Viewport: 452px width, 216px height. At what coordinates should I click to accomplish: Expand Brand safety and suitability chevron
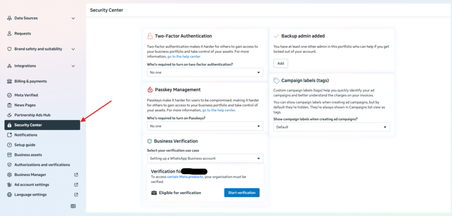coord(73,49)
